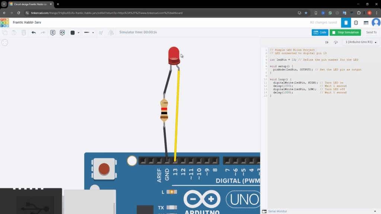381x214 pixels.
Task: Click the Copy icon in the toolbar
Action: pos(5,32)
